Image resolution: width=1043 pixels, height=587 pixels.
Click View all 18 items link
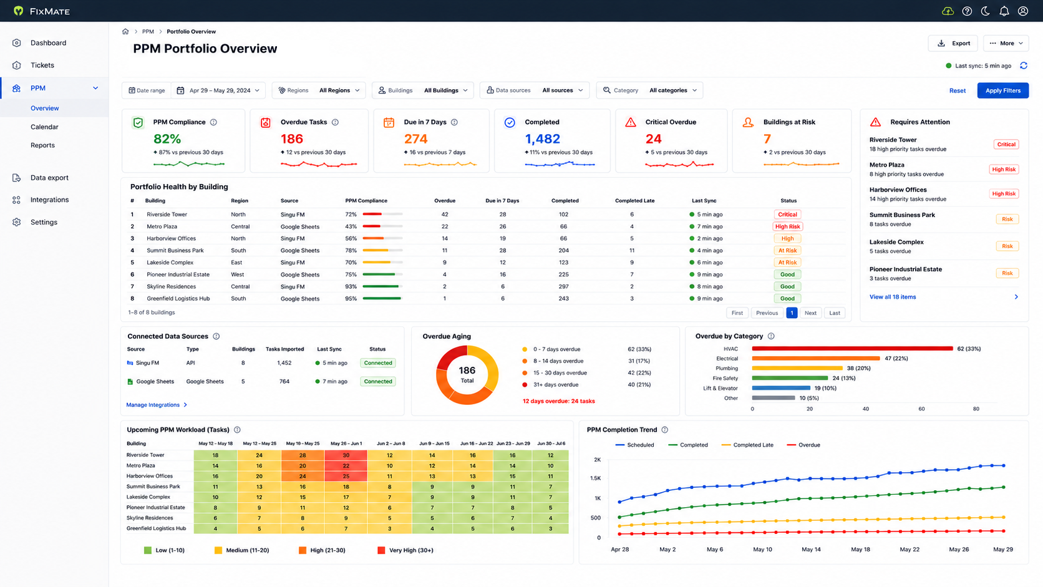coord(893,297)
